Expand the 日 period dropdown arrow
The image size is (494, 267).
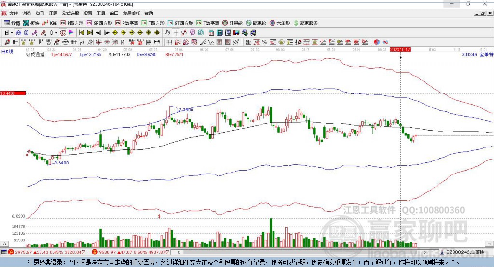[12, 33]
